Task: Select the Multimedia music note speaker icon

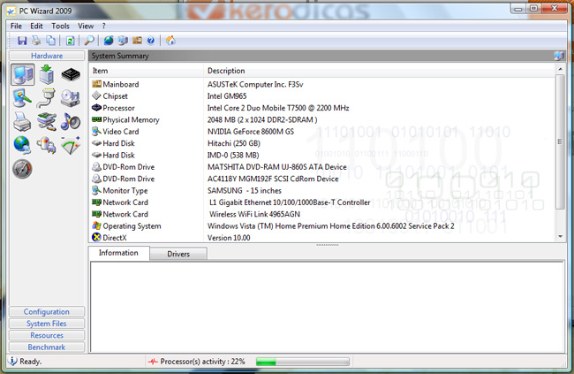Action: [71, 121]
